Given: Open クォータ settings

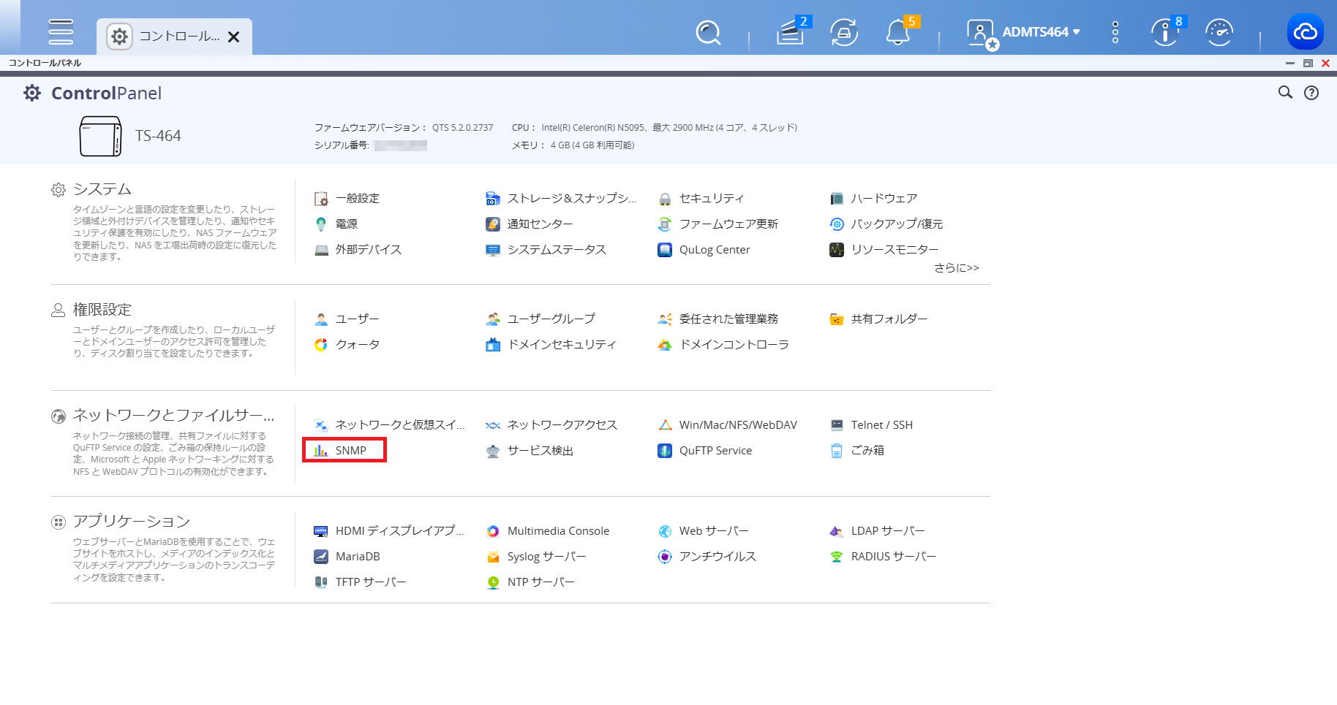Looking at the screenshot, I should pyautogui.click(x=347, y=345).
